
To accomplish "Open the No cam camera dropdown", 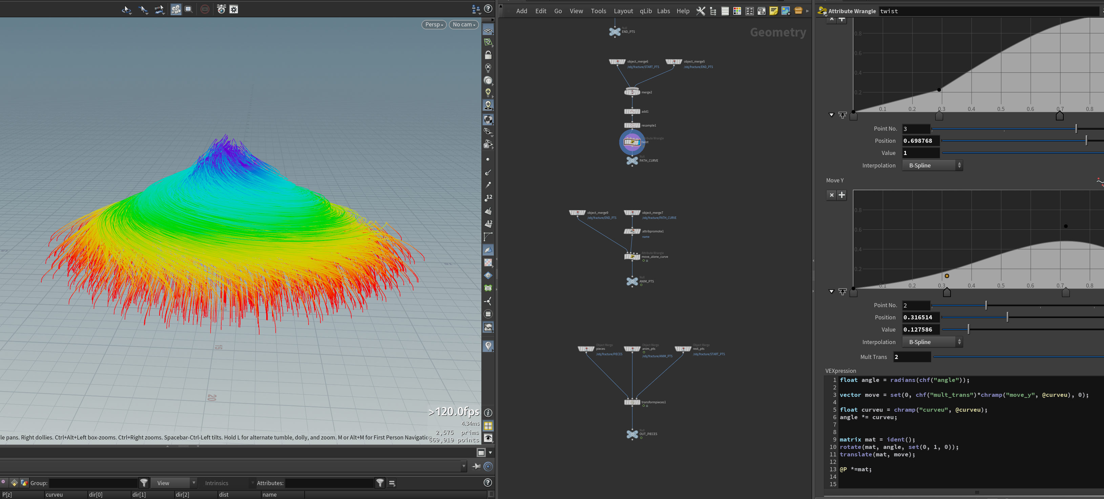I will point(464,25).
